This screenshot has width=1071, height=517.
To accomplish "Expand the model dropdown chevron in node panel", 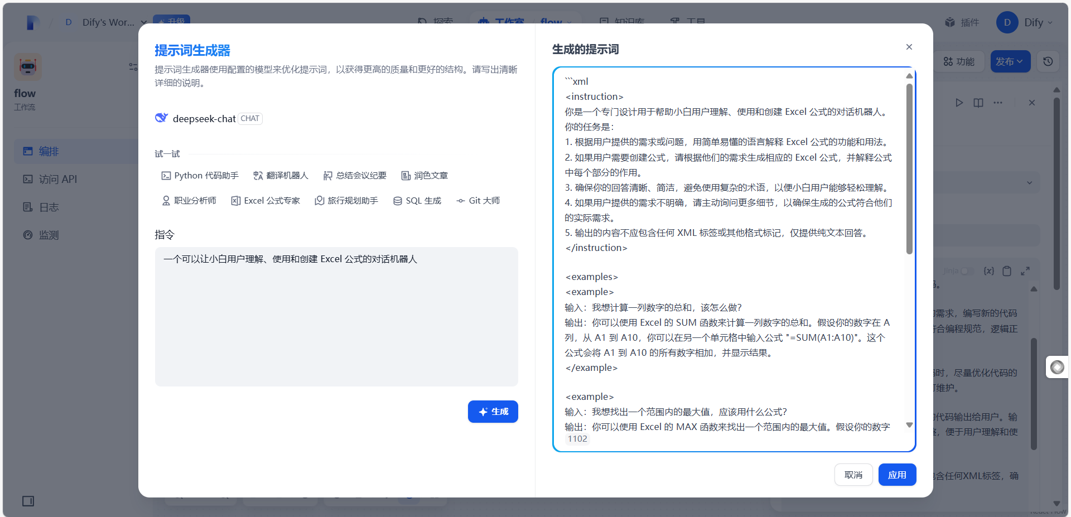I will (1029, 183).
